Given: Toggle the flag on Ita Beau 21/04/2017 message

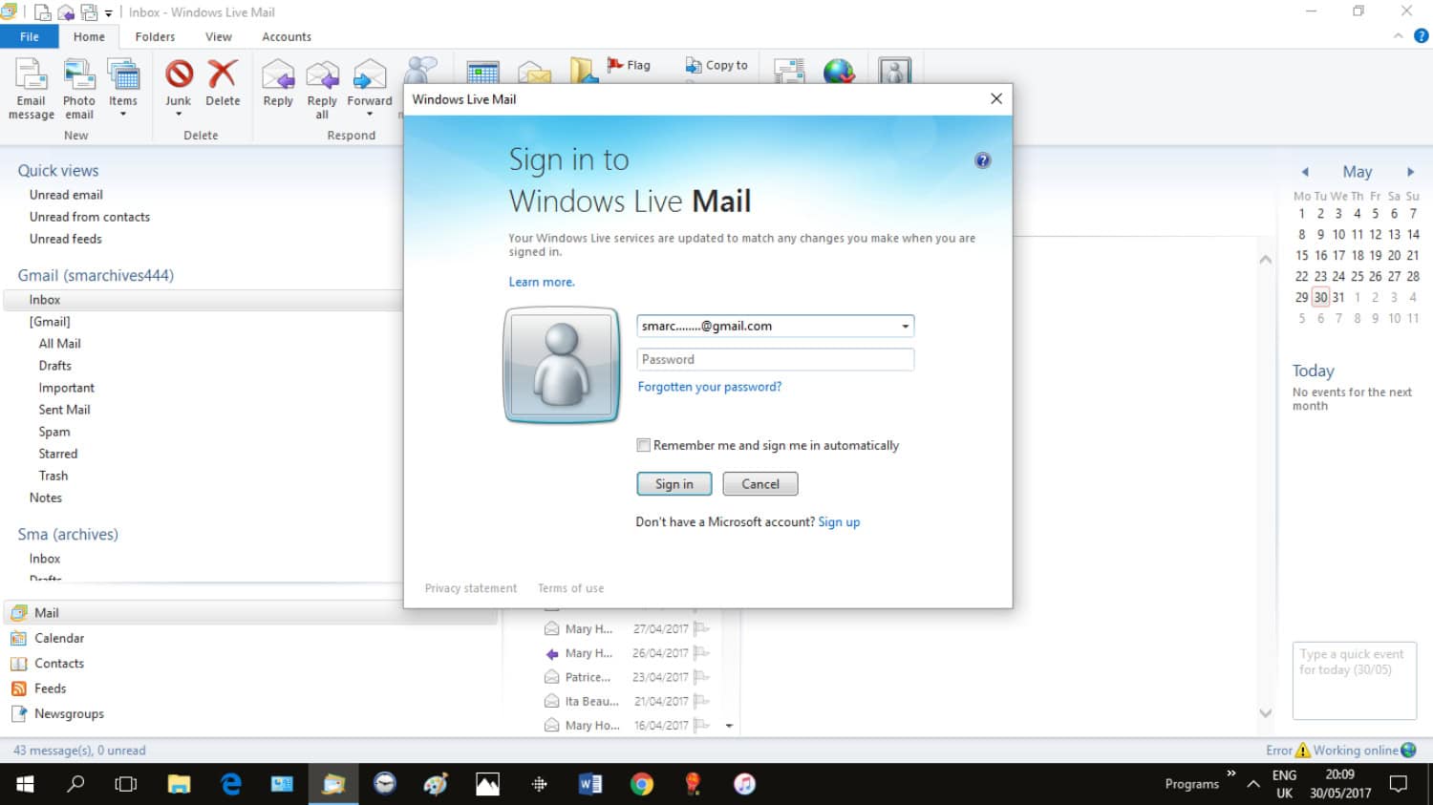Looking at the screenshot, I should pyautogui.click(x=701, y=701).
